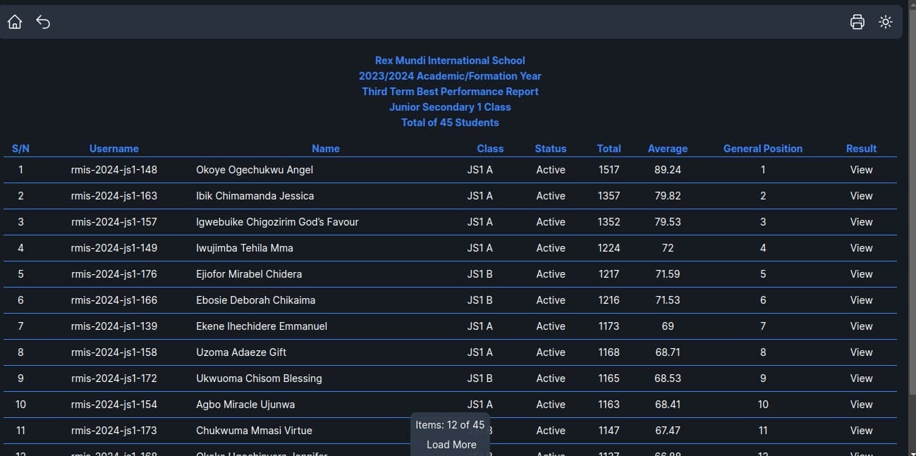
Task: Print the performance report
Action: (857, 22)
